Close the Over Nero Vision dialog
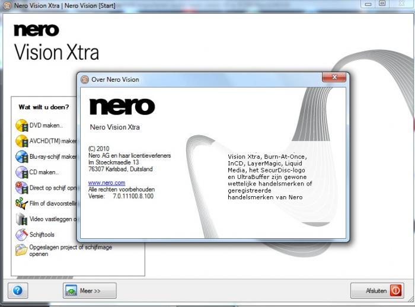 [x=334, y=77]
